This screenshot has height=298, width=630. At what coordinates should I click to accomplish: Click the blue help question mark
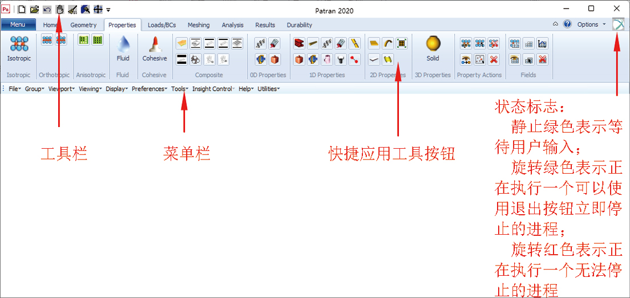click(567, 25)
